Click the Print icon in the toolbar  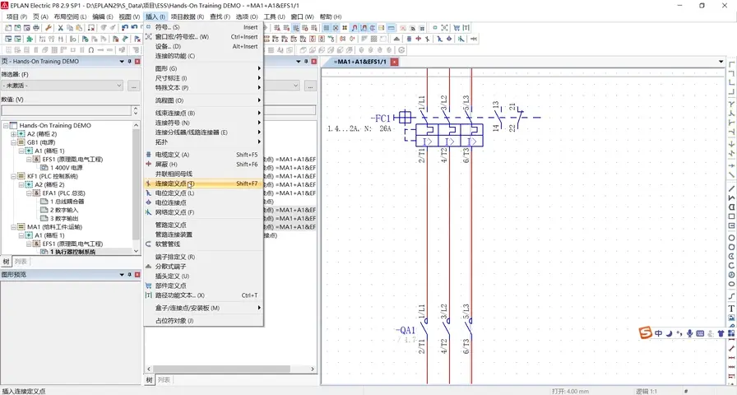(36, 27)
